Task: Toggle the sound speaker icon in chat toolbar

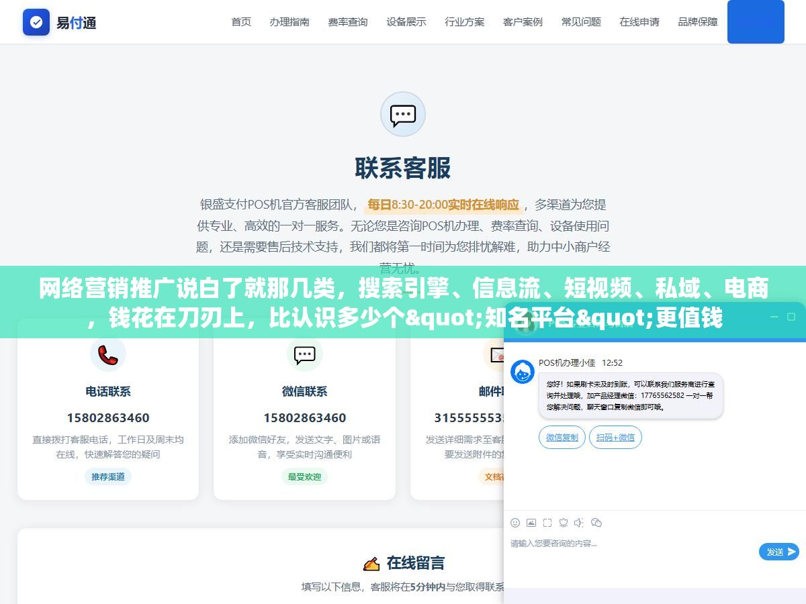Action: [580, 523]
